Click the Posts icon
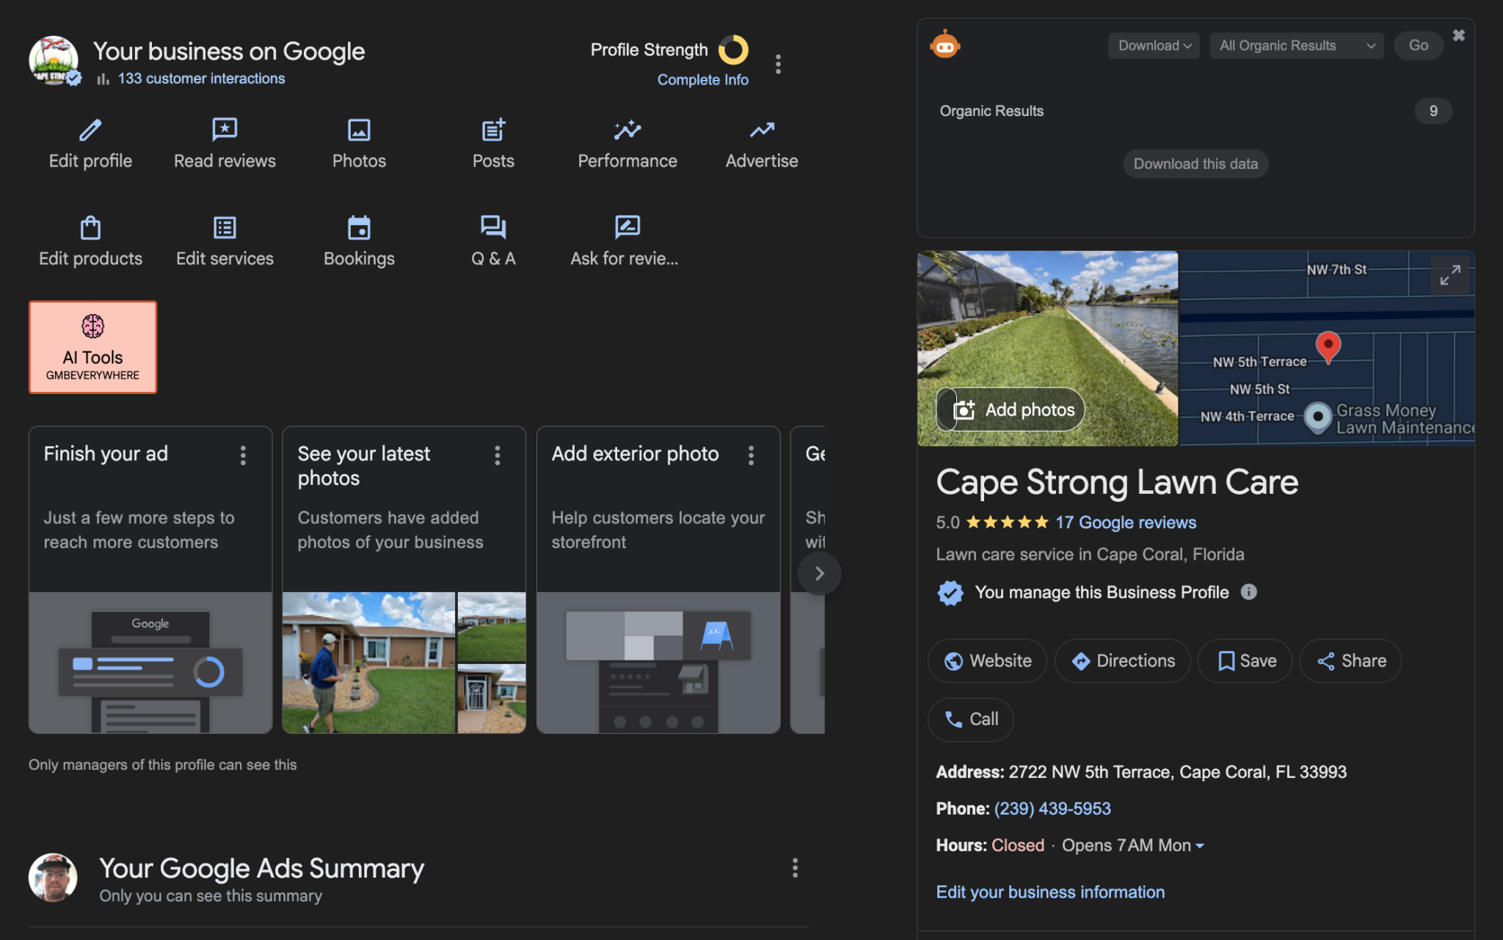This screenshot has height=940, width=1503. tap(493, 130)
